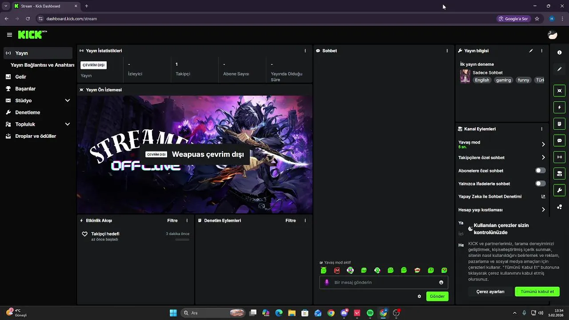Viewport: 569px width, 320px height.
Task: Click the stream offline preview image
Action: pyautogui.click(x=195, y=155)
